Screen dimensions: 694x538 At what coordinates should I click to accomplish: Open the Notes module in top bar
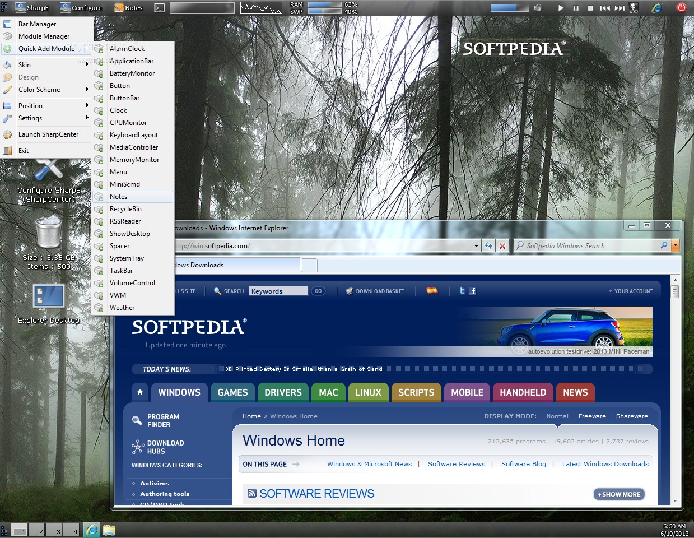[x=129, y=8]
